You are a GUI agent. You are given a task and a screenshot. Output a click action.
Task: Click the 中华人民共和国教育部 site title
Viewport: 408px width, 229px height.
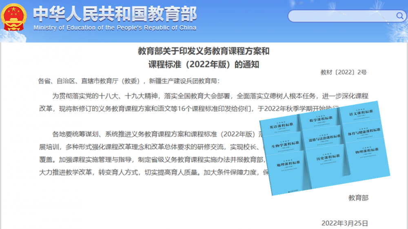coord(115,14)
